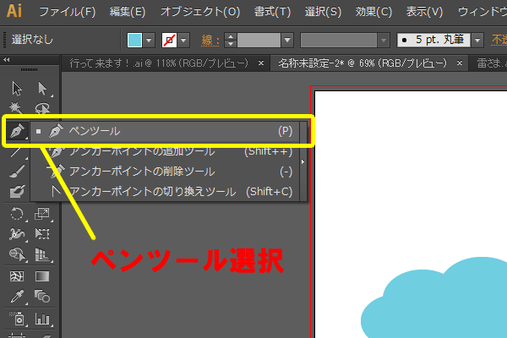The width and height of the screenshot is (507, 338).
Task: Select the Magic Wand tool
Action: (16, 108)
